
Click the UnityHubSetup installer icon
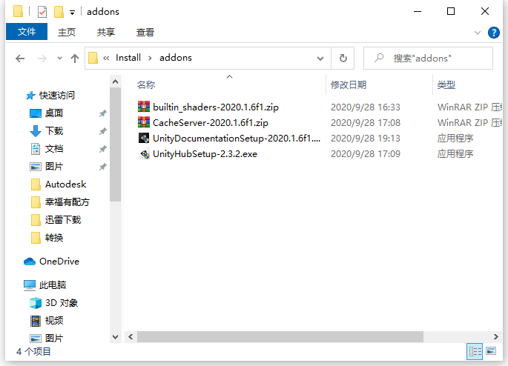145,153
